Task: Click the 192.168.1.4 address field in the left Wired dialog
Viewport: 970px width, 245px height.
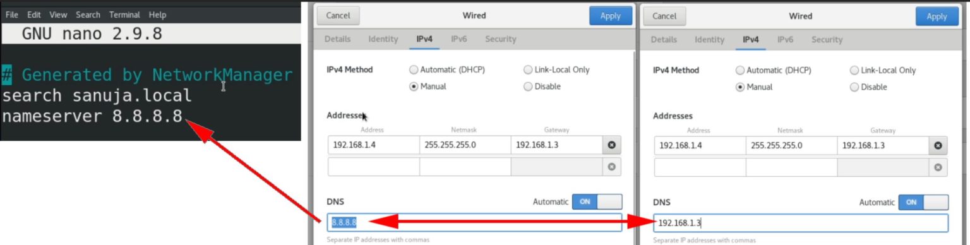Action: (373, 145)
